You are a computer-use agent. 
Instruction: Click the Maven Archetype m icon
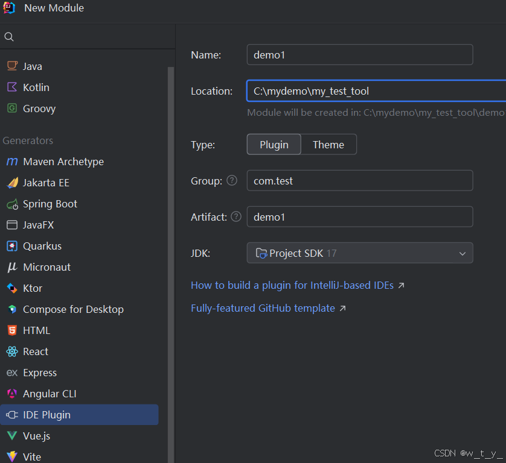coord(12,162)
